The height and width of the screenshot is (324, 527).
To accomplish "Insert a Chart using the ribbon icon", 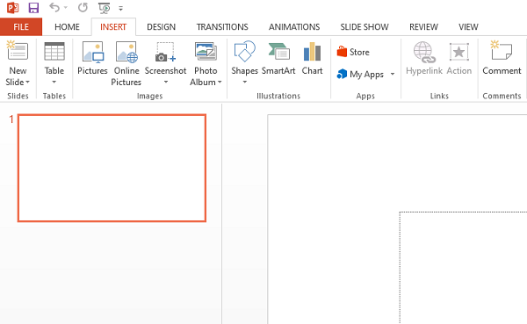I will (312, 58).
